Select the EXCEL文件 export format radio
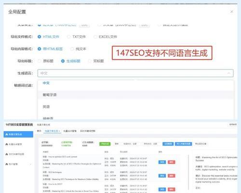Viewport: 241px width, 193px height. (x=95, y=37)
